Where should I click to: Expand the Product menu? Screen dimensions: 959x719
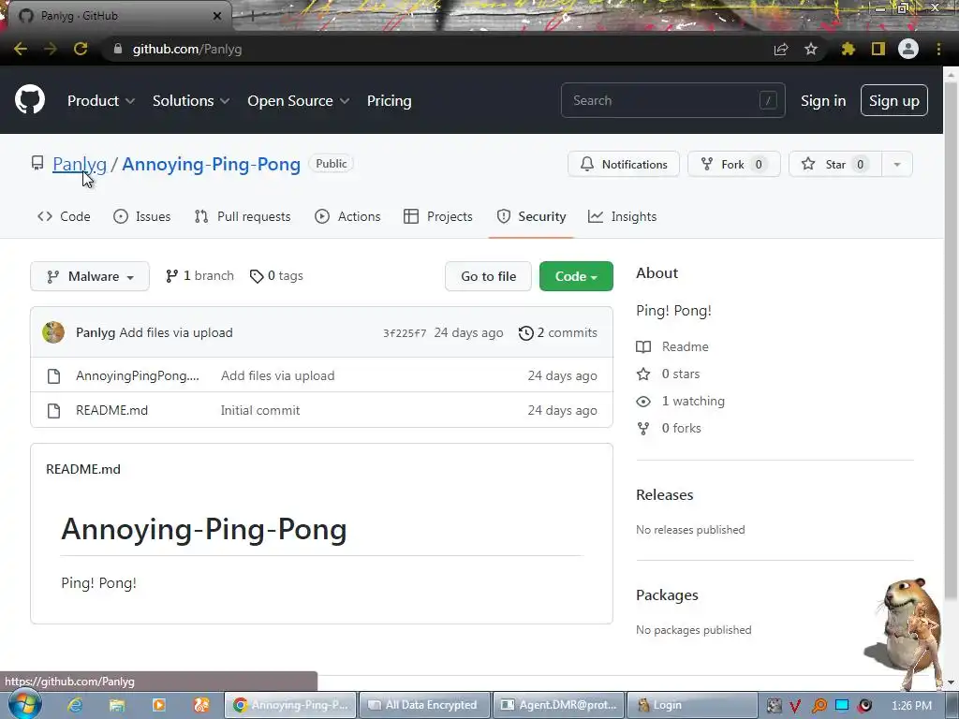tap(101, 101)
